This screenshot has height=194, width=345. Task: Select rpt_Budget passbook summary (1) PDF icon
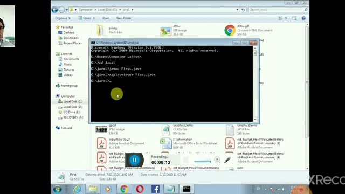[x=230, y=143]
